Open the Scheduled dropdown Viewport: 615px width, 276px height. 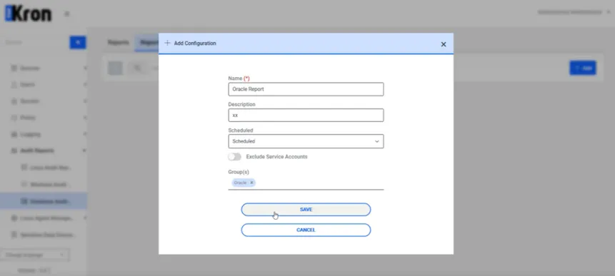pos(306,141)
